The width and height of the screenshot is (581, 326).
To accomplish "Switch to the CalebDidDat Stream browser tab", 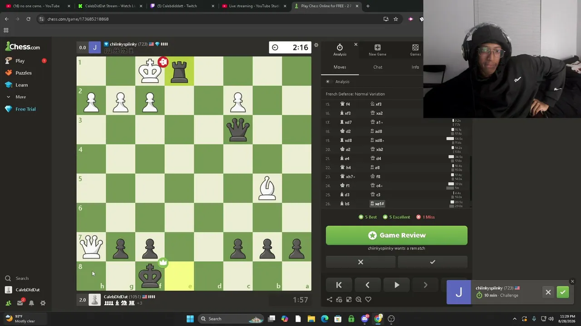I will (x=111, y=6).
